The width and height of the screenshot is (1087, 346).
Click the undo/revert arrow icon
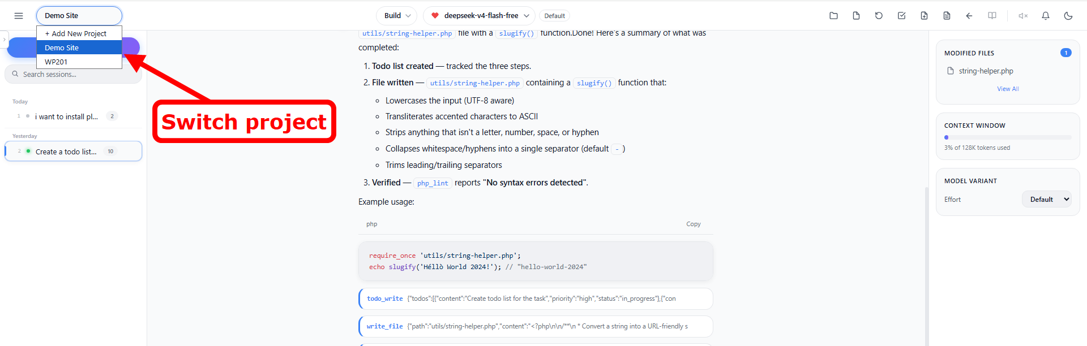pos(879,16)
